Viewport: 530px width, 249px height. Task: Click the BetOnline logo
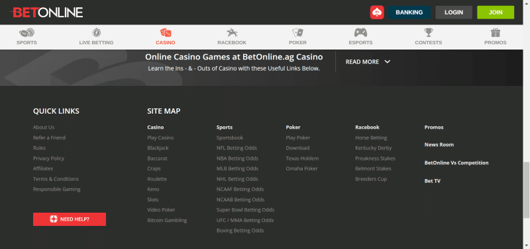(46, 13)
